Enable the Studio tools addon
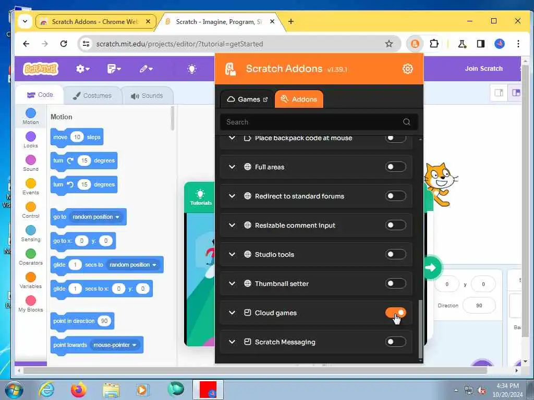Image resolution: width=534 pixels, height=400 pixels. [395, 254]
